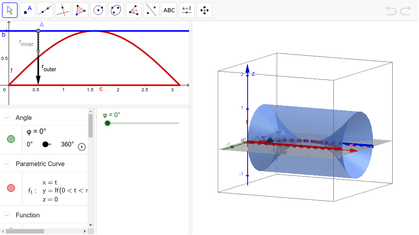Select the Polygon tool
The width and height of the screenshot is (419, 235).
tap(80, 10)
